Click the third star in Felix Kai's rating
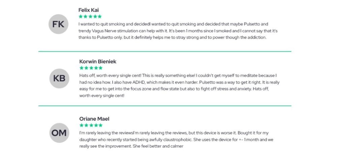 click(x=90, y=16)
